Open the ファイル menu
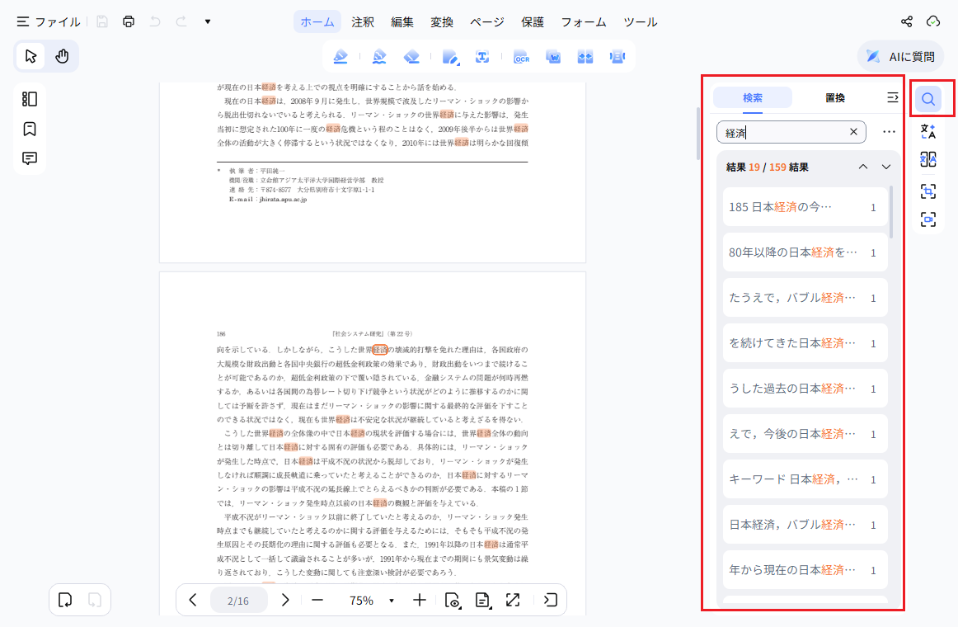 click(x=49, y=22)
